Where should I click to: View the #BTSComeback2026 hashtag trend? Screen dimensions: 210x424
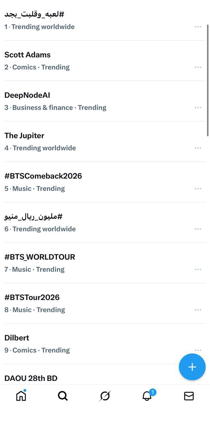coord(43,176)
